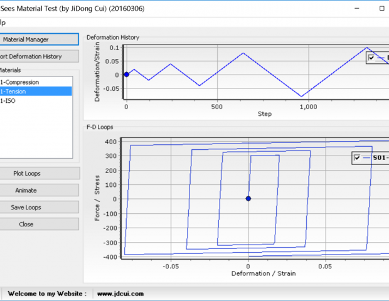The height and width of the screenshot is (301, 389).
Task: Open the Material Manager
Action: click(x=39, y=40)
